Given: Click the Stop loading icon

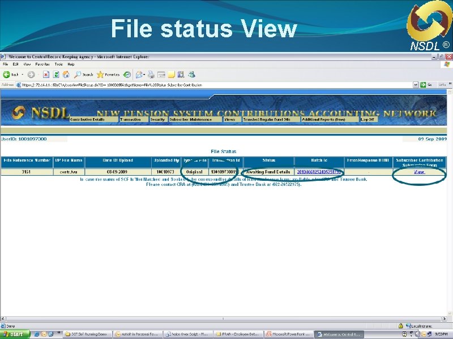Looking at the screenshot, I should click(46, 75).
